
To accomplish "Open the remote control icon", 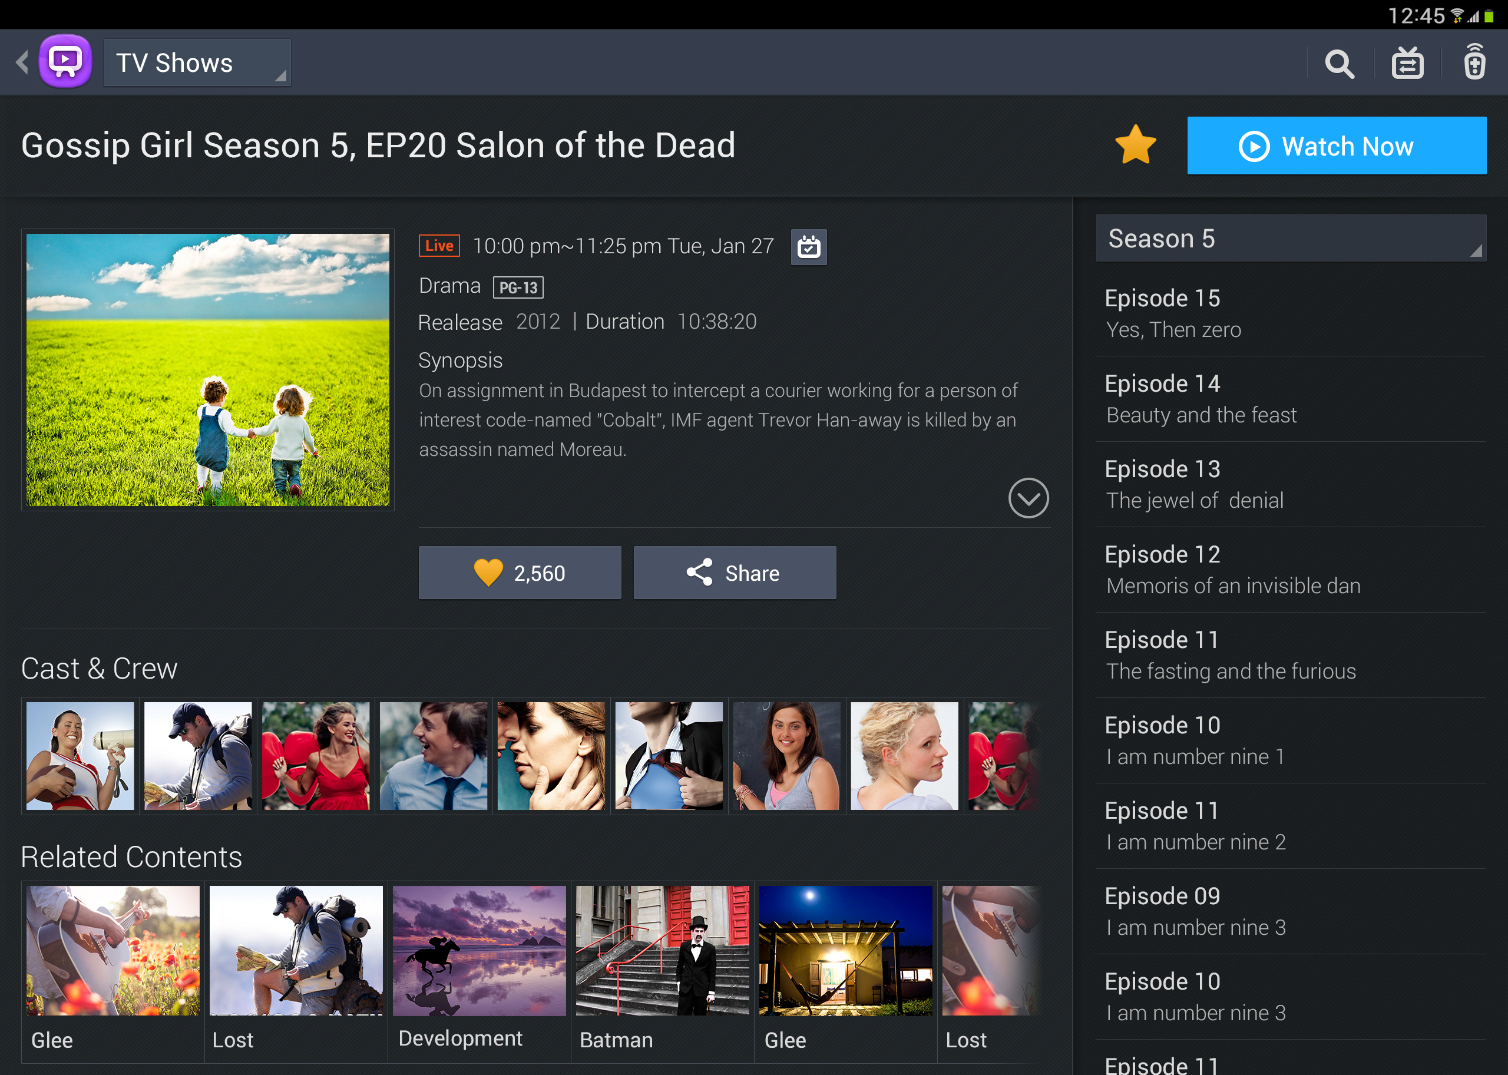I will [1474, 62].
